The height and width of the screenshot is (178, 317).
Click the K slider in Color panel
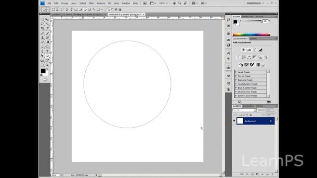(252, 21)
